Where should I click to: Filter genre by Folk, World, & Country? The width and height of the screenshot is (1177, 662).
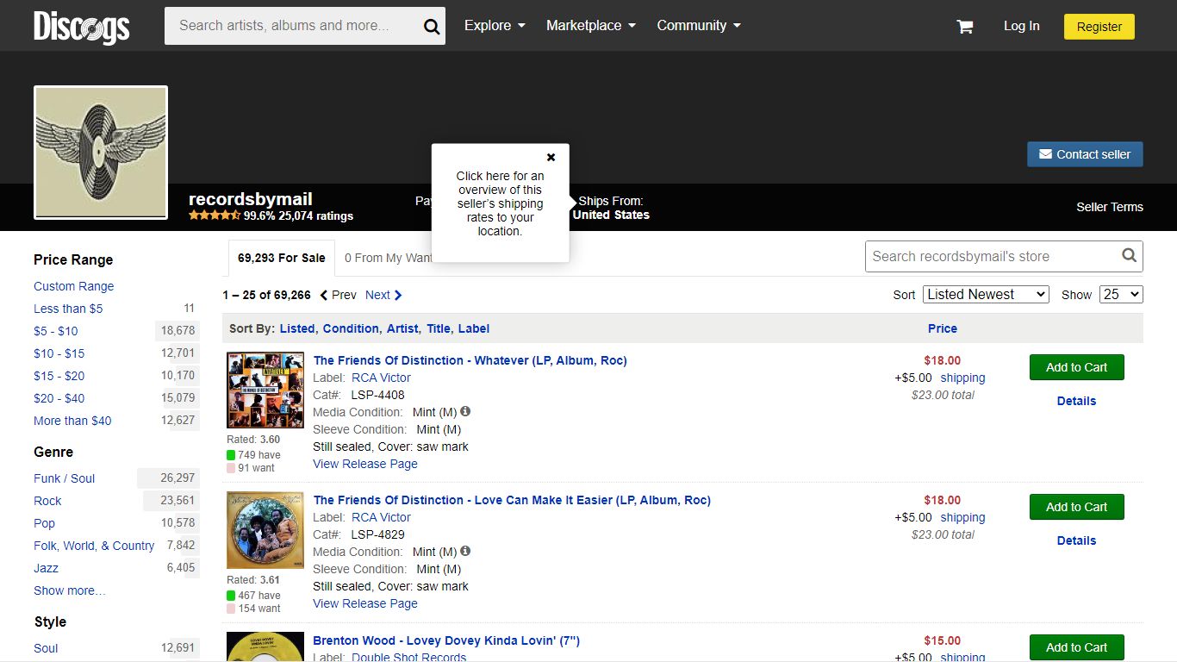[x=94, y=546]
